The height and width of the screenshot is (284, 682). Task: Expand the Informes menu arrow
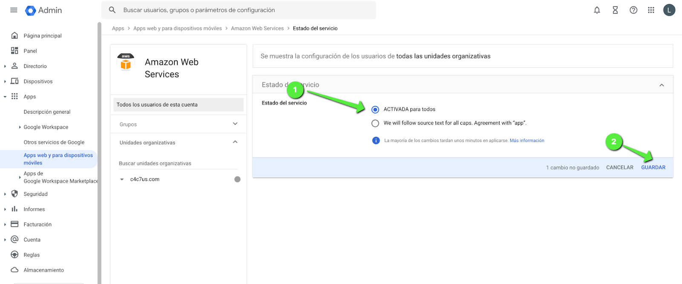(x=5, y=209)
